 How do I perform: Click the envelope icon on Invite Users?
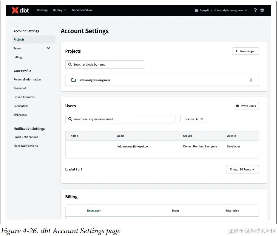click(x=237, y=106)
